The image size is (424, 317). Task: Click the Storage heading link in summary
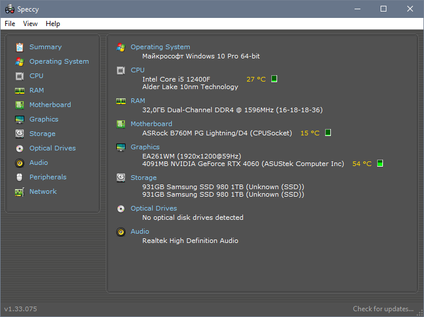[143, 178]
